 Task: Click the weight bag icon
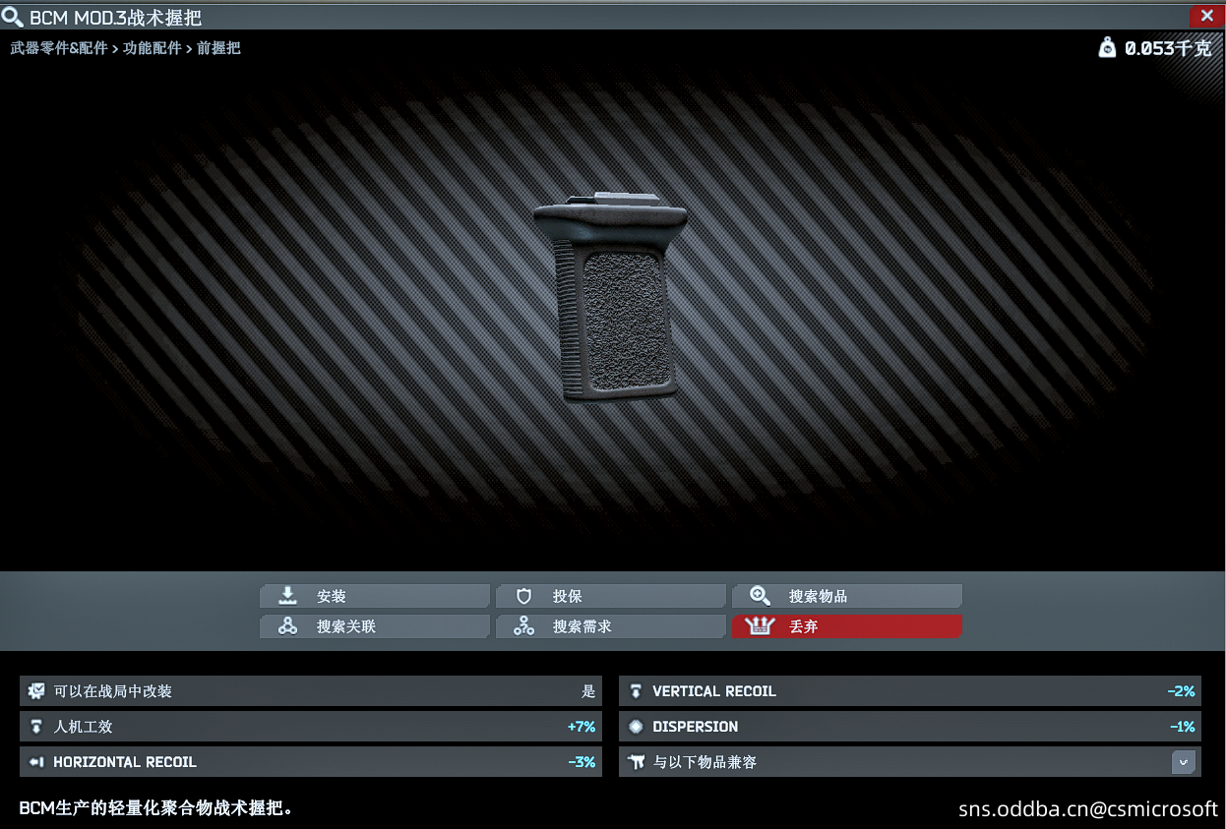click(1107, 47)
